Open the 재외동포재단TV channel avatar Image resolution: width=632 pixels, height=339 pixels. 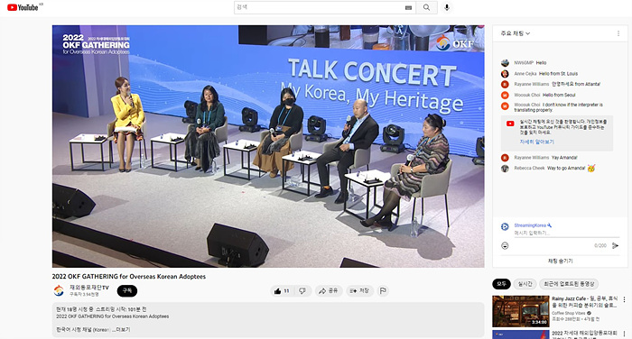point(59,290)
